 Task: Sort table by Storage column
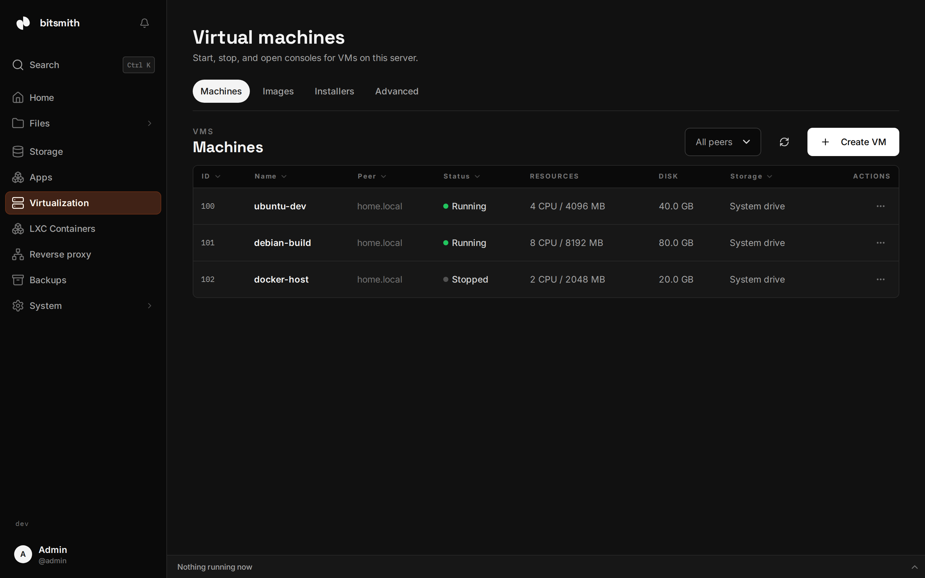point(751,176)
